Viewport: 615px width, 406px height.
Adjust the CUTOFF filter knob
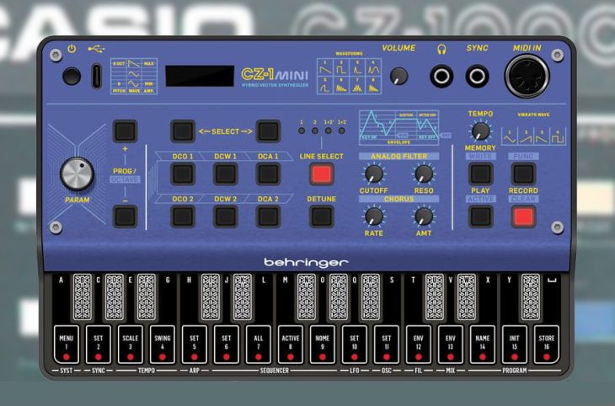click(374, 174)
